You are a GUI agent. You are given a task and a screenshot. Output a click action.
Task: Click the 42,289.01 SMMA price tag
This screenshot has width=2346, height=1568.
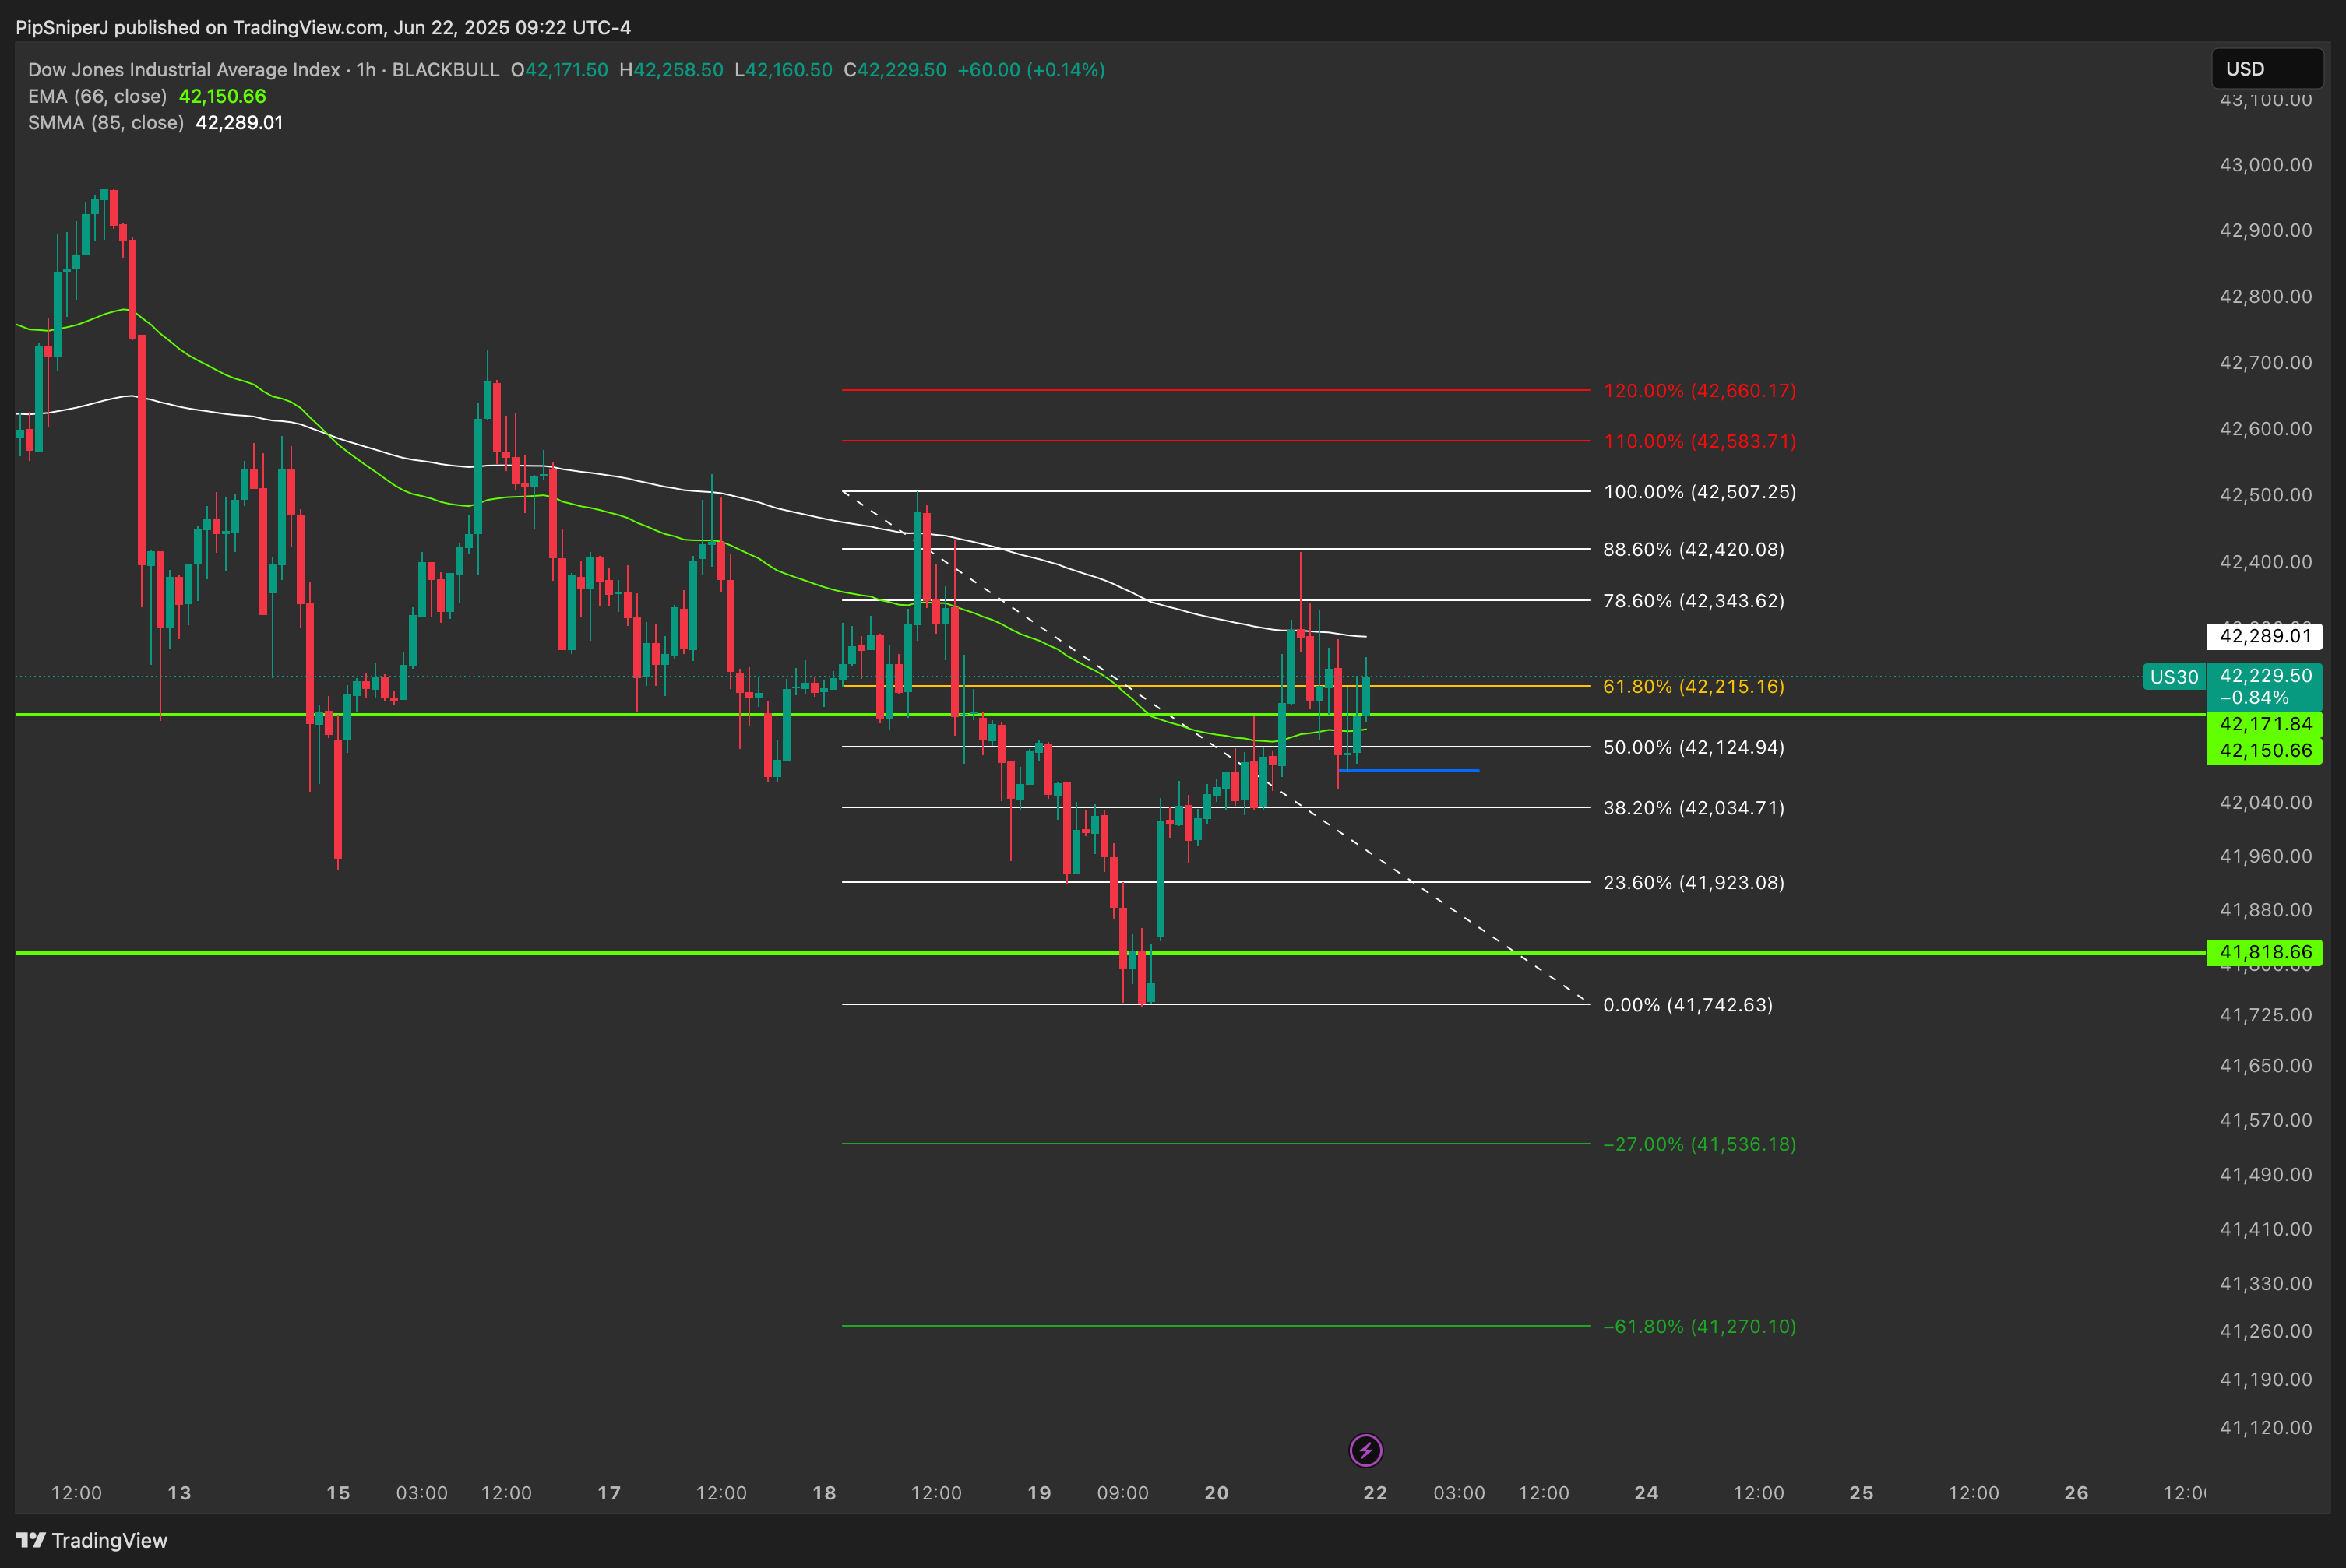coord(2265,636)
